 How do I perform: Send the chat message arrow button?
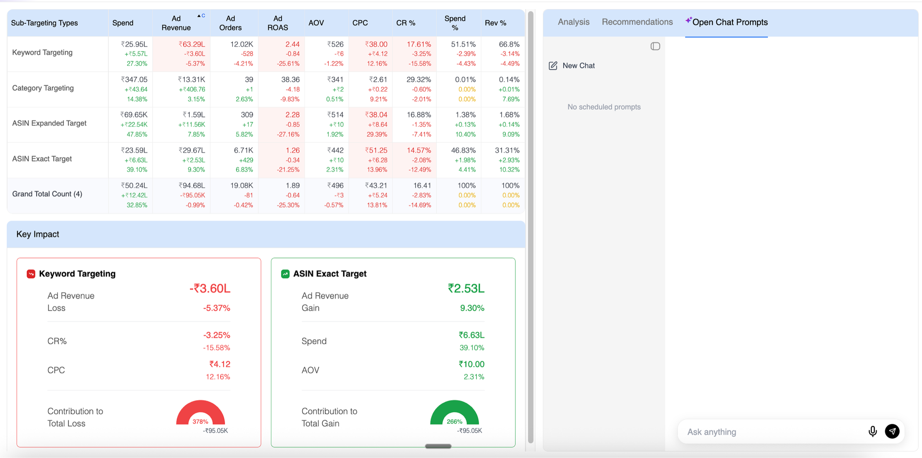(892, 431)
